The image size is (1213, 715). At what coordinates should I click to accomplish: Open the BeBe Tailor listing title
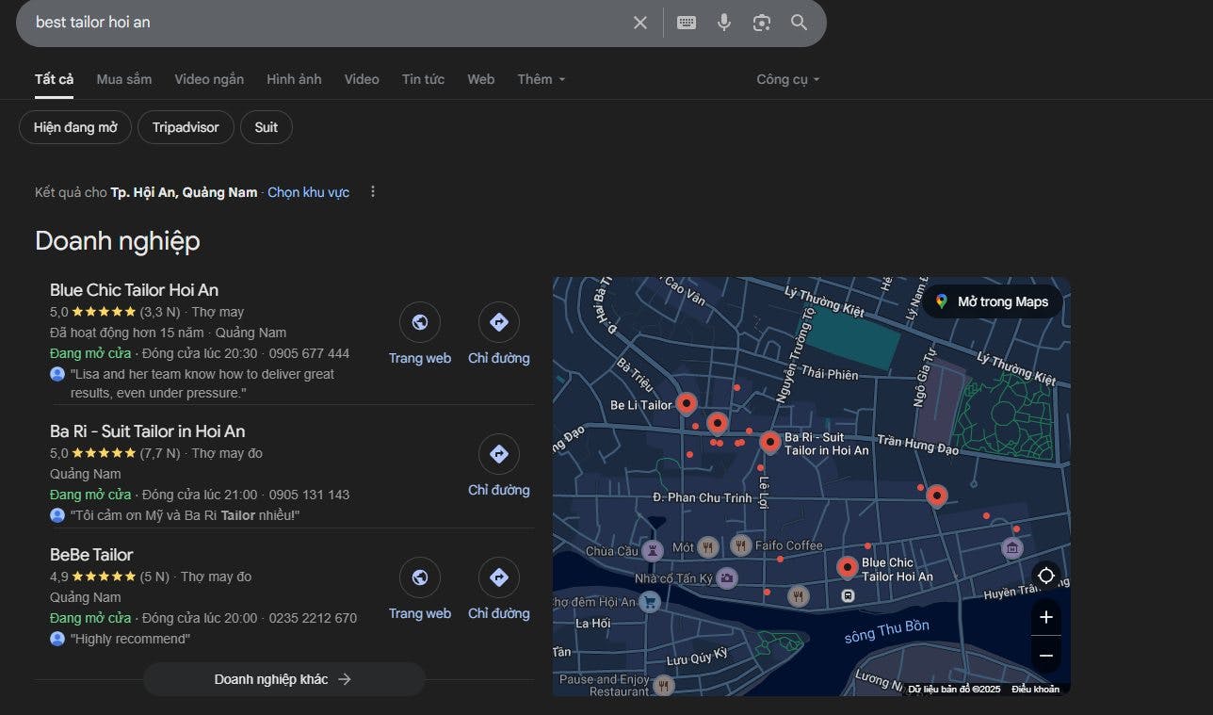[91, 555]
